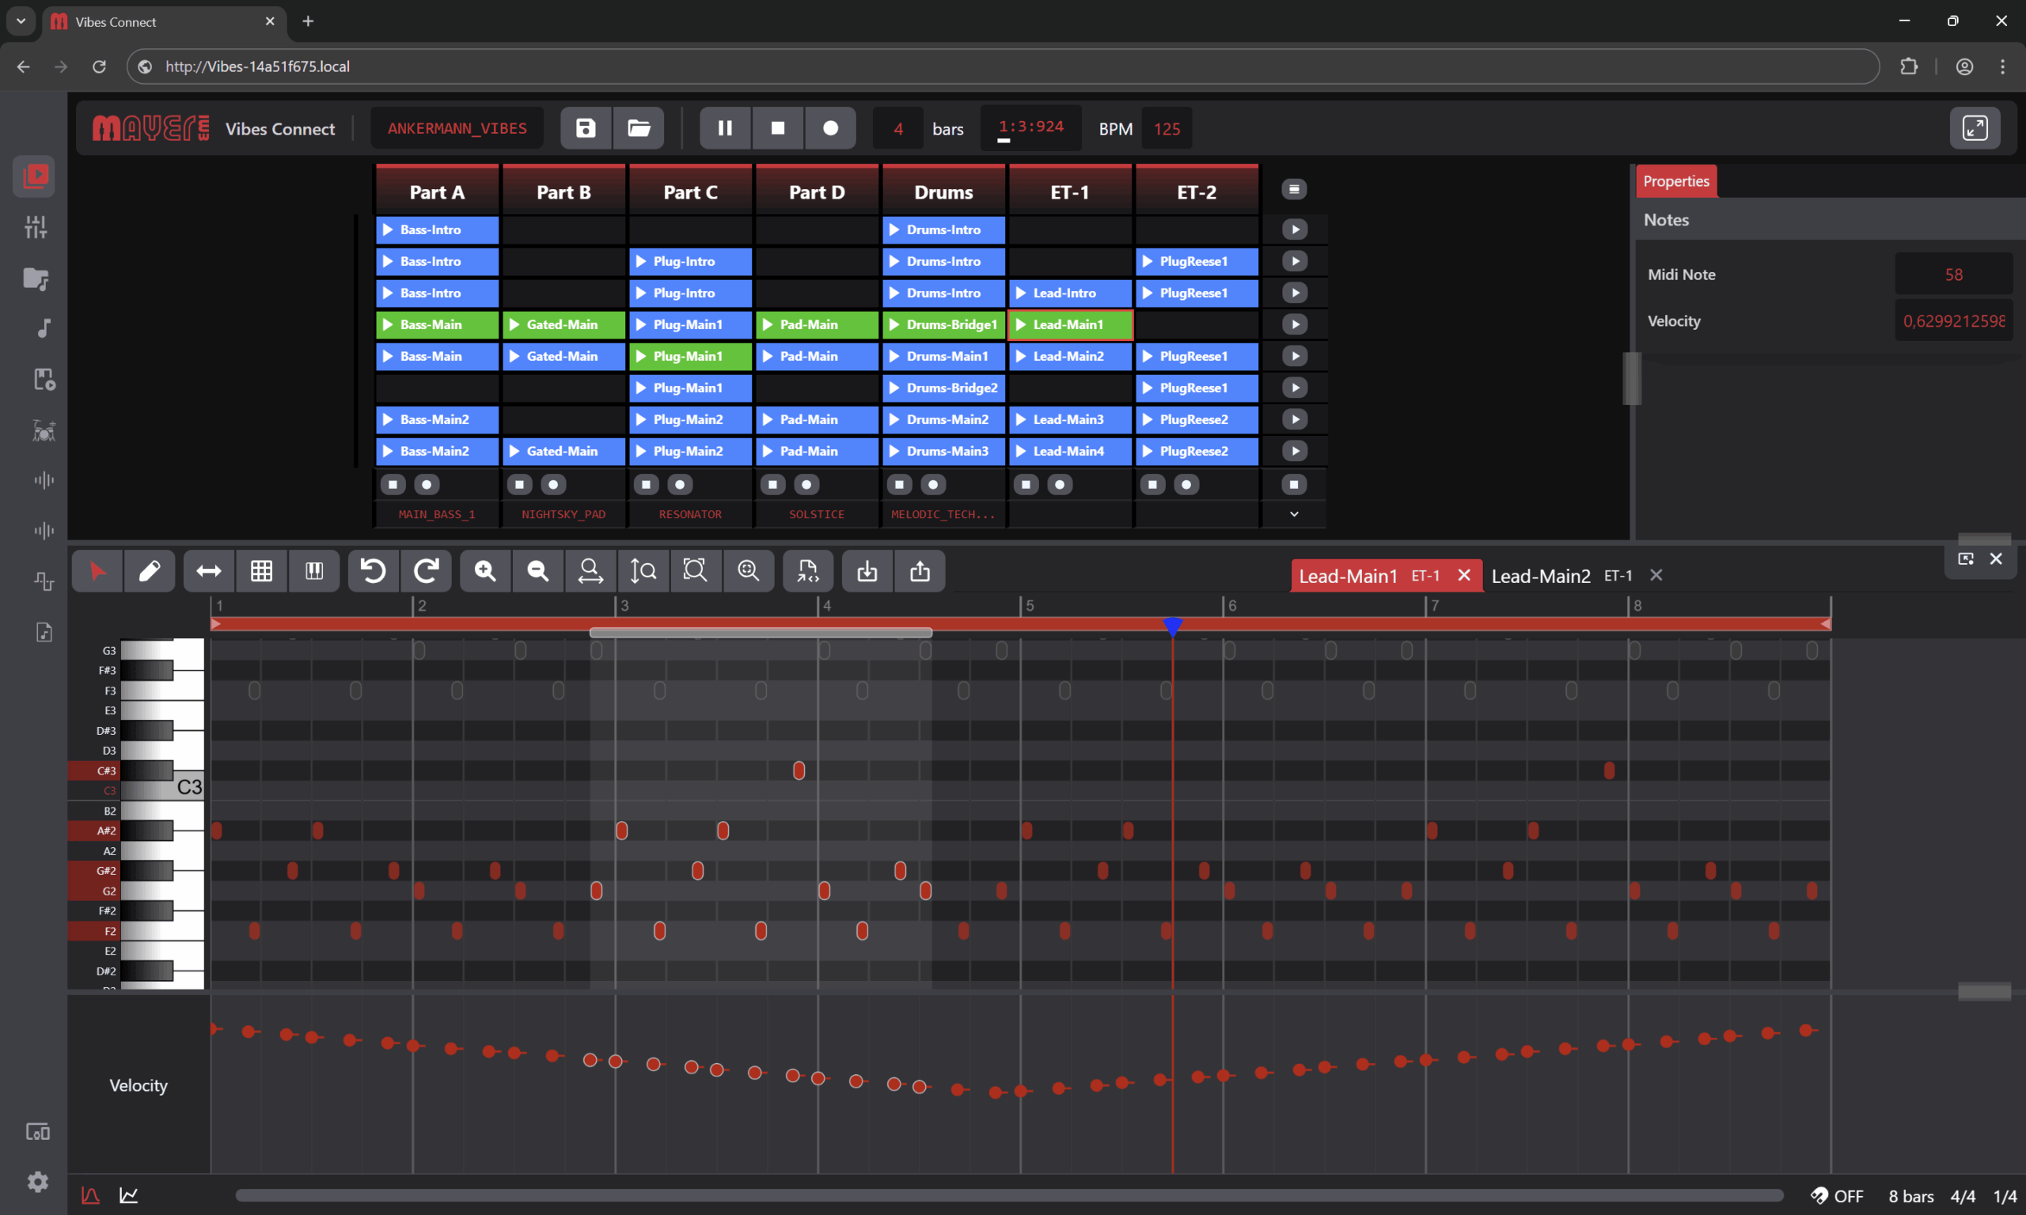The width and height of the screenshot is (2026, 1215).
Task: Expand the chevron below scene launchers
Action: tap(1294, 514)
